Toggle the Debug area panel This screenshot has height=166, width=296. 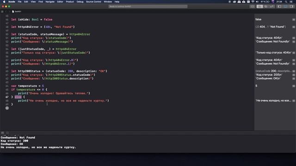[x=285, y=6]
